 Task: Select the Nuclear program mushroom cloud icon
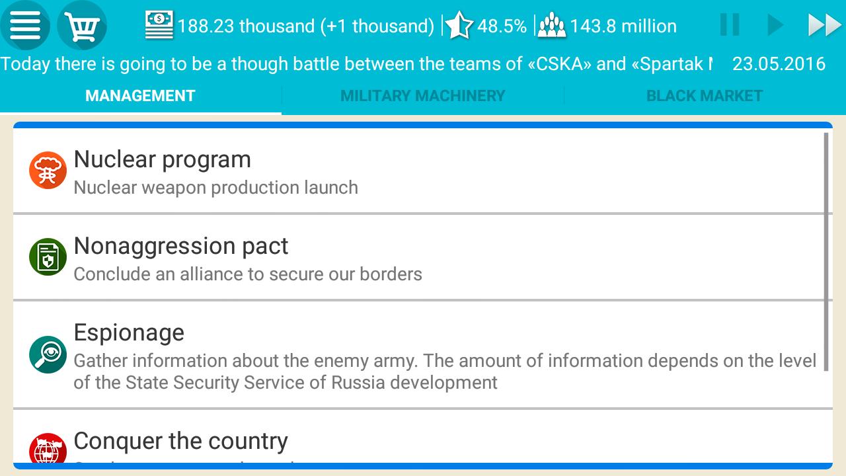pos(47,170)
